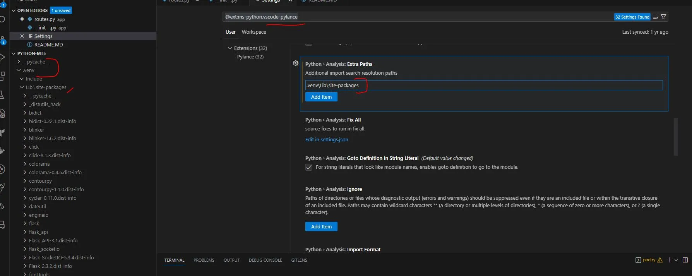The width and height of the screenshot is (692, 276).
Task: Open the OUTPUT panel tab
Action: (231, 260)
